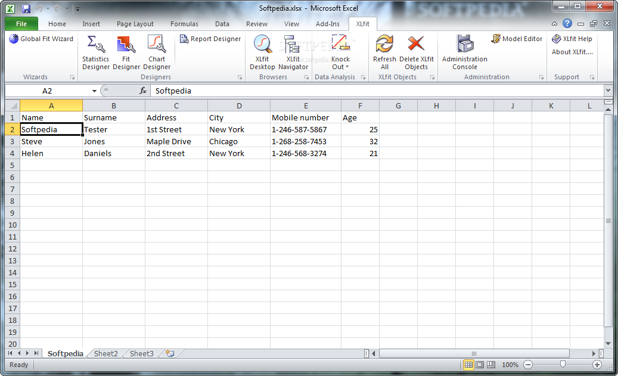Insert a new worksheet tab icon
Viewport: 618px width, 376px height.
170,353
